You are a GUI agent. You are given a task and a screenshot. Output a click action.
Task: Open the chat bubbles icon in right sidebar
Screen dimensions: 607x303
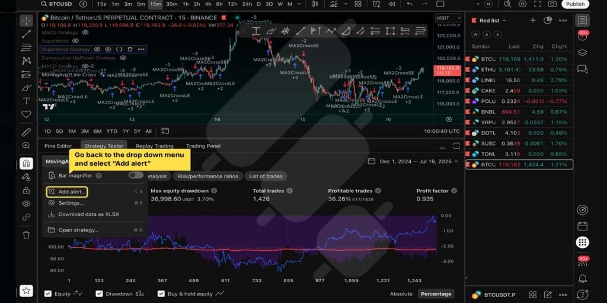click(582, 69)
